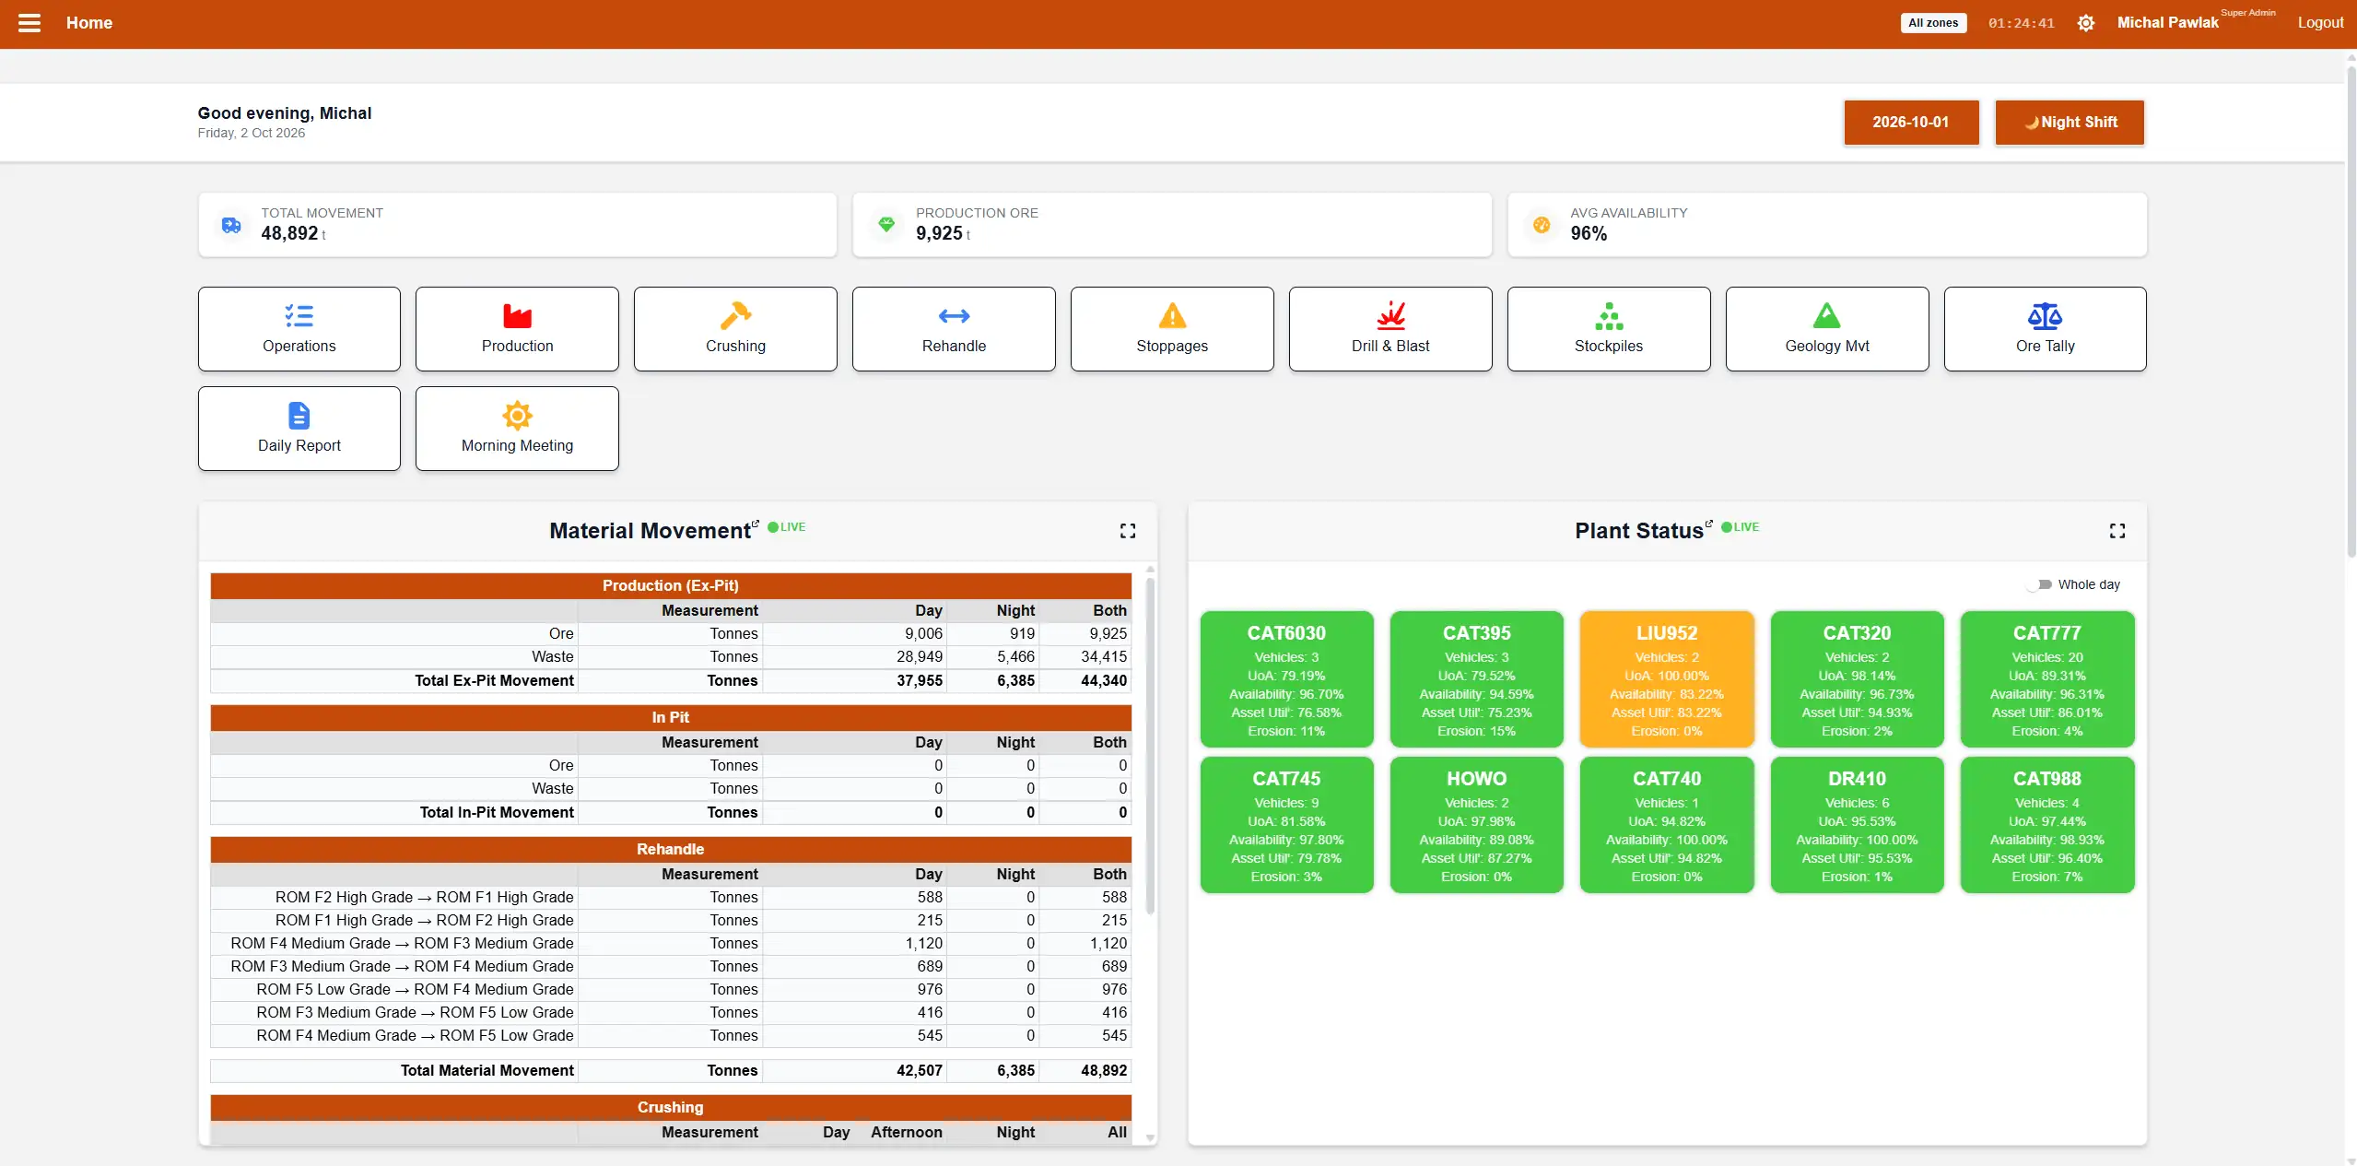Open Material Movement in new window icon
This screenshot has height=1166, width=2357.
click(756, 524)
